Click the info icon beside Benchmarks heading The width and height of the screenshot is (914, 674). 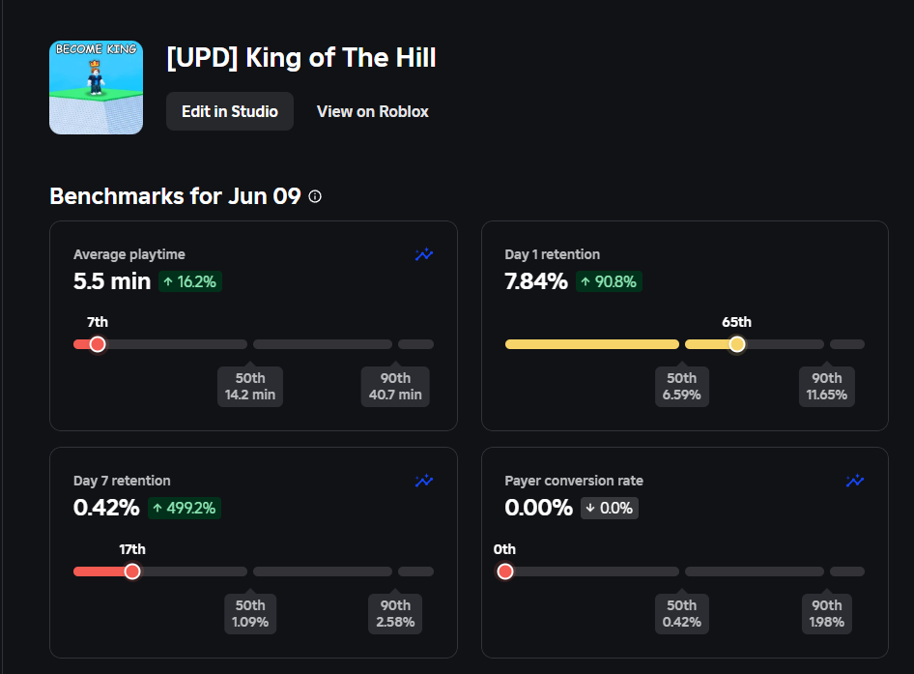pyautogui.click(x=315, y=196)
